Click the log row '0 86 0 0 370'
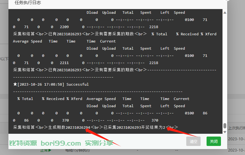Viewport: 245px width, 155px height. pyautogui.click(x=86, y=120)
